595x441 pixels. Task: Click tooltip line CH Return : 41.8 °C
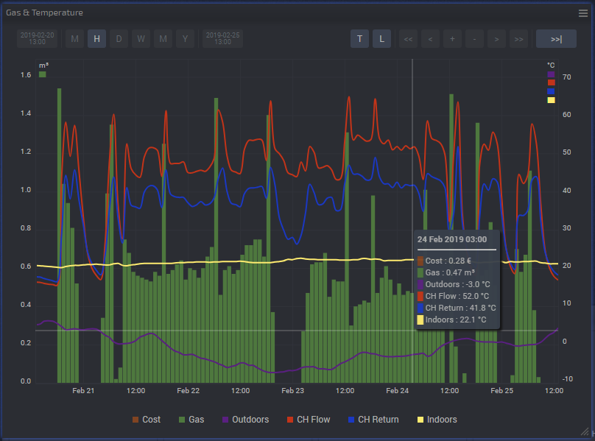[x=457, y=308]
